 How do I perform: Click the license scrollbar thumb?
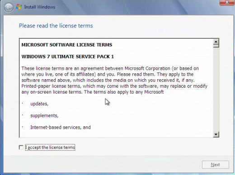coord(216,46)
